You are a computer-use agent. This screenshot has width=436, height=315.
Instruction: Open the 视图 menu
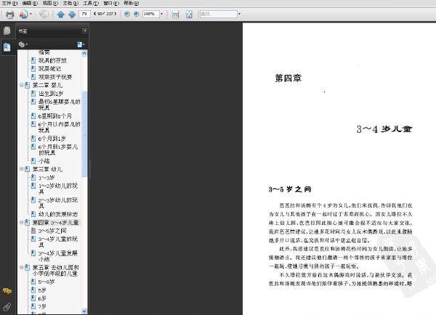(x=50, y=4)
